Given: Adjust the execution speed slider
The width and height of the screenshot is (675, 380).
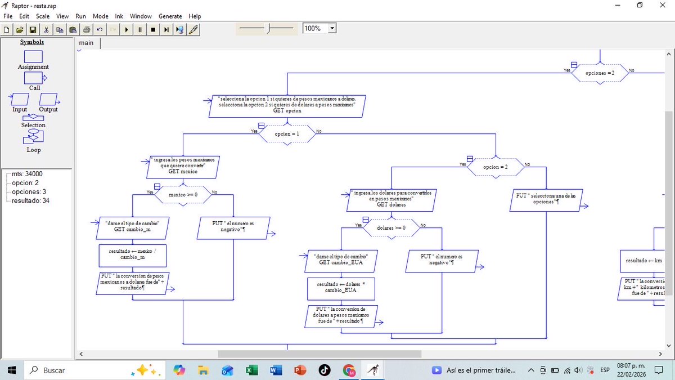Looking at the screenshot, I should click(x=268, y=28).
